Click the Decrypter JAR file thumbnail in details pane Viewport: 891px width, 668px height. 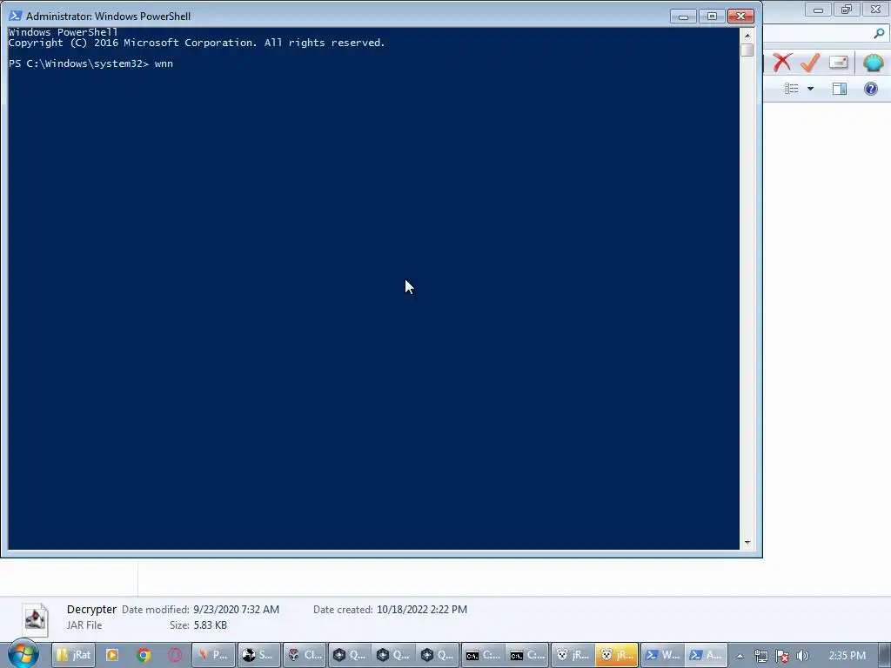35,618
